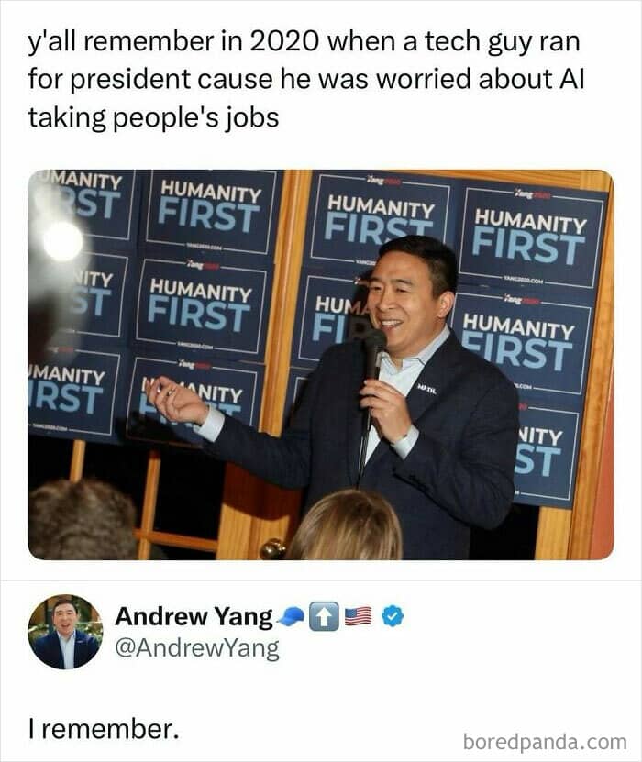Click the "I remember." tweet text
642x762 pixels.
tap(104, 729)
